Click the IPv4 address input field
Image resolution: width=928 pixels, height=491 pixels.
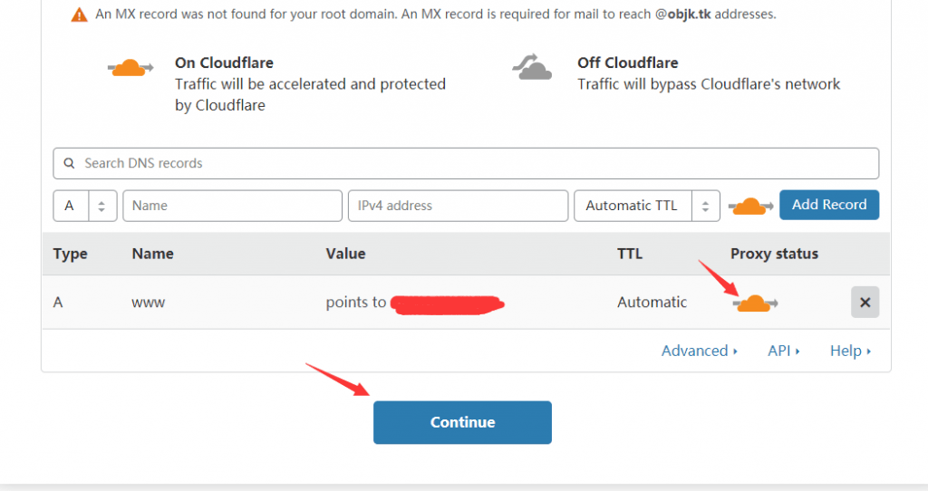(x=458, y=206)
